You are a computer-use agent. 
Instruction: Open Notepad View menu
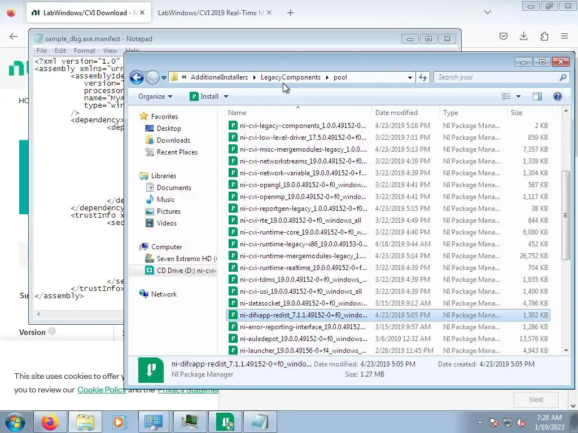point(110,50)
